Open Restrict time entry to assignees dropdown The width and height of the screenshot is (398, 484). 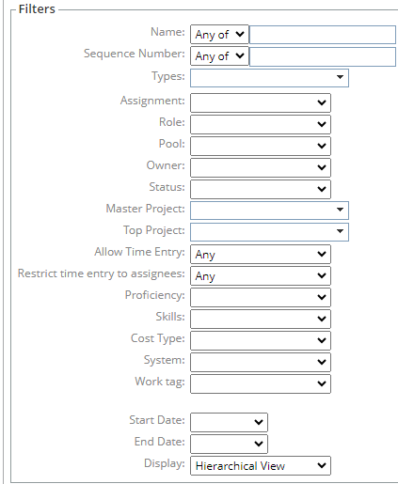(x=261, y=275)
